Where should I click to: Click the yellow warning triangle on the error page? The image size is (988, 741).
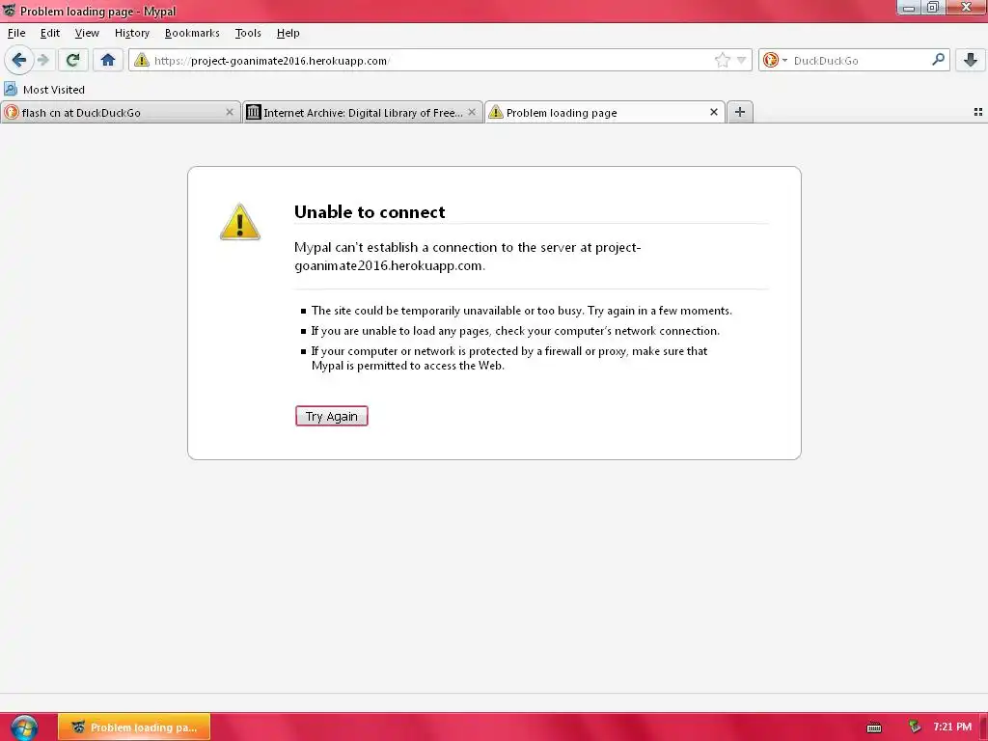240,222
